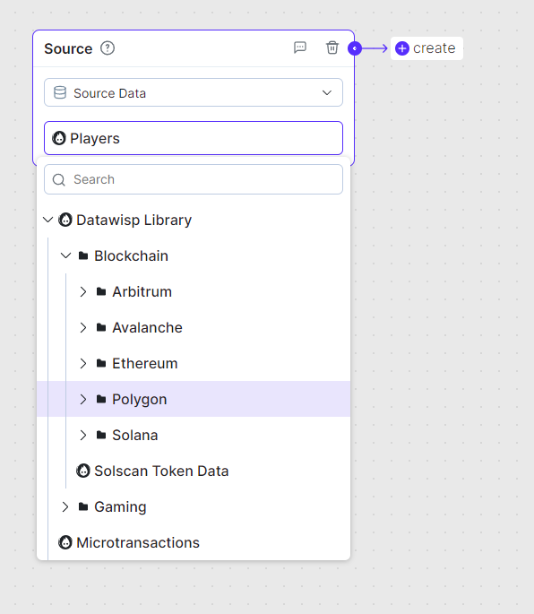534x614 pixels.
Task: Expand the Arbitrum folder chevron
Action: (x=83, y=291)
